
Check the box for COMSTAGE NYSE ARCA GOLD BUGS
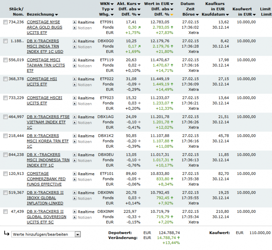6,22
